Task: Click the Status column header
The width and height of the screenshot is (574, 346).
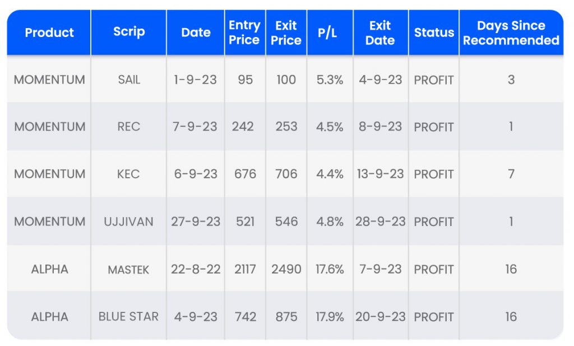Action: [x=433, y=33]
